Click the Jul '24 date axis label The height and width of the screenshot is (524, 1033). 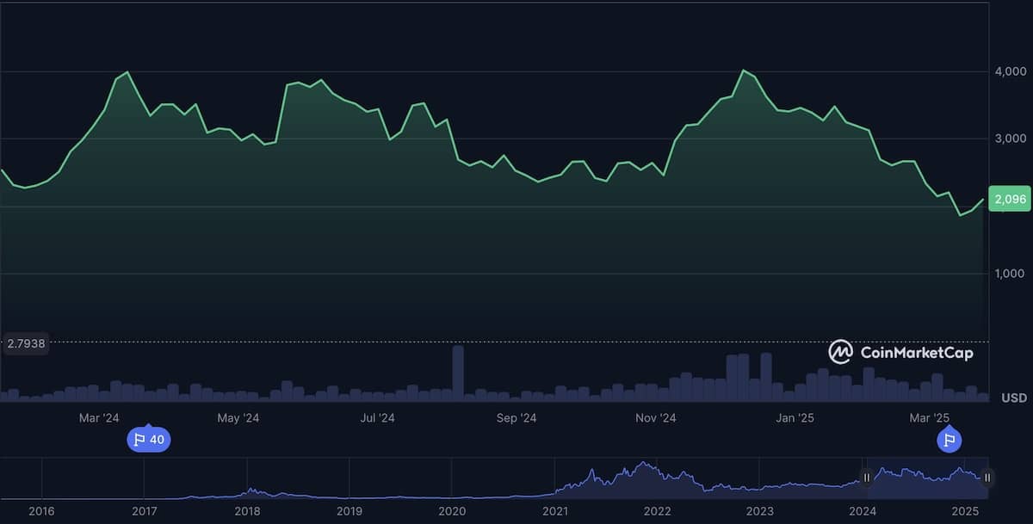click(x=377, y=418)
